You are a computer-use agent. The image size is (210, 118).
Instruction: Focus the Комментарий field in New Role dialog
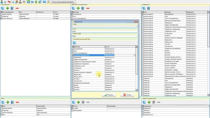[x=105, y=36]
